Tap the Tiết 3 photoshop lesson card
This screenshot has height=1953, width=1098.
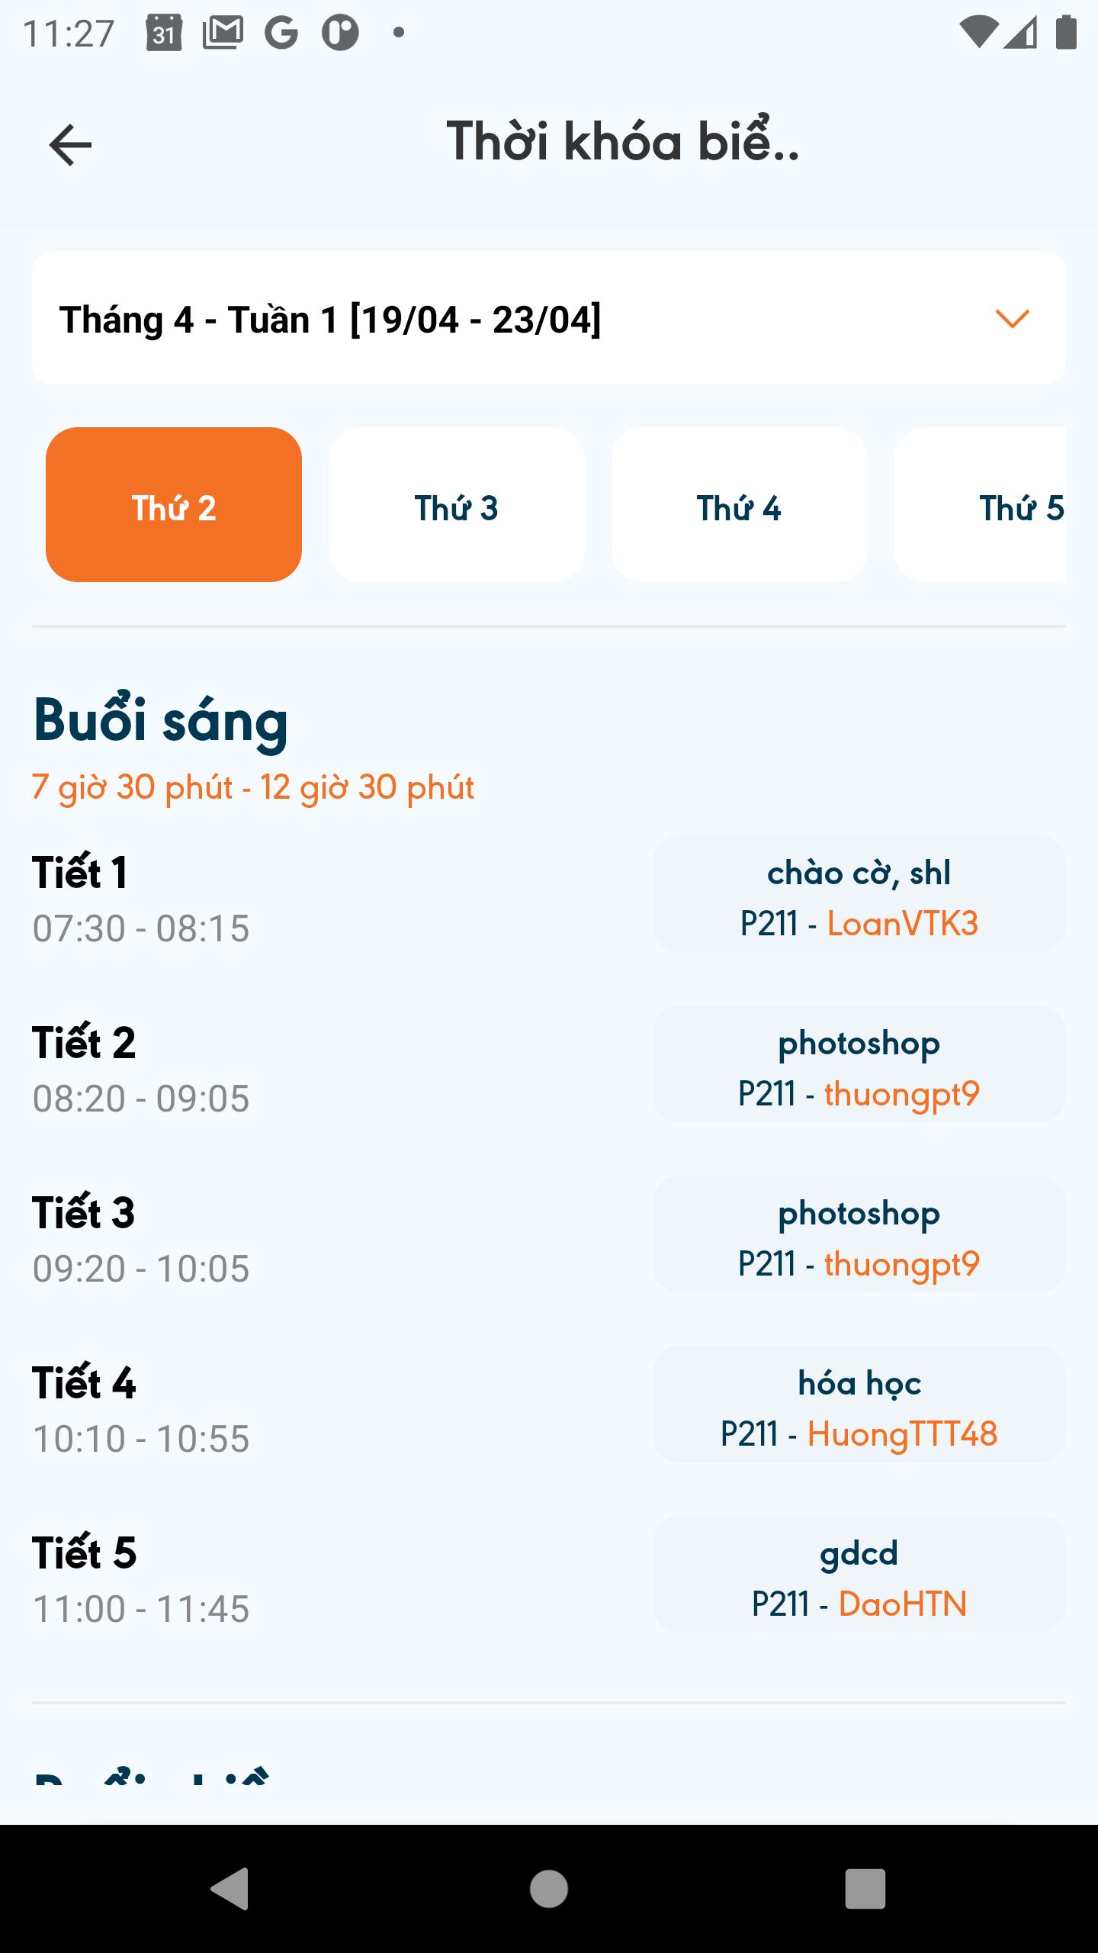click(859, 1234)
